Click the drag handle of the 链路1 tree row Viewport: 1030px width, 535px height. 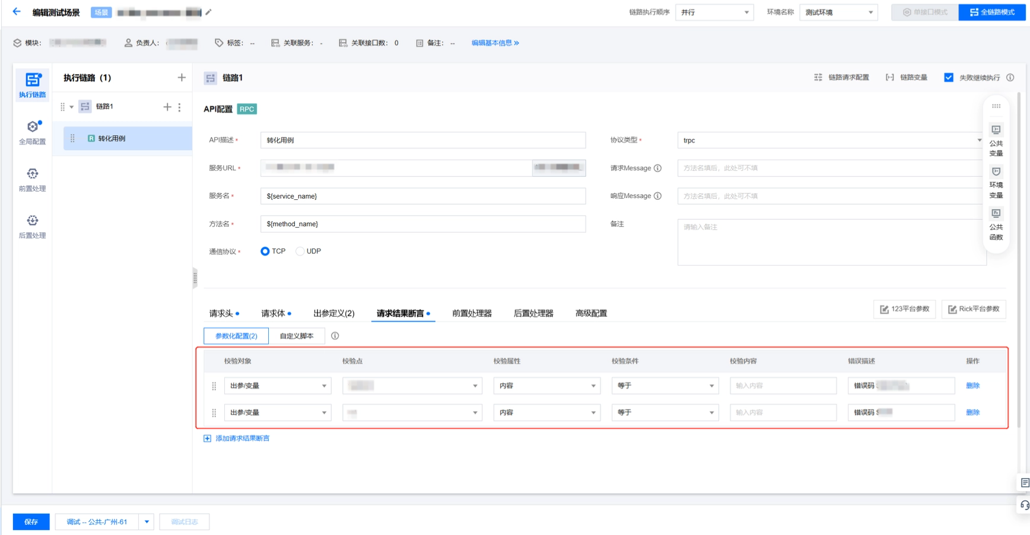point(62,107)
